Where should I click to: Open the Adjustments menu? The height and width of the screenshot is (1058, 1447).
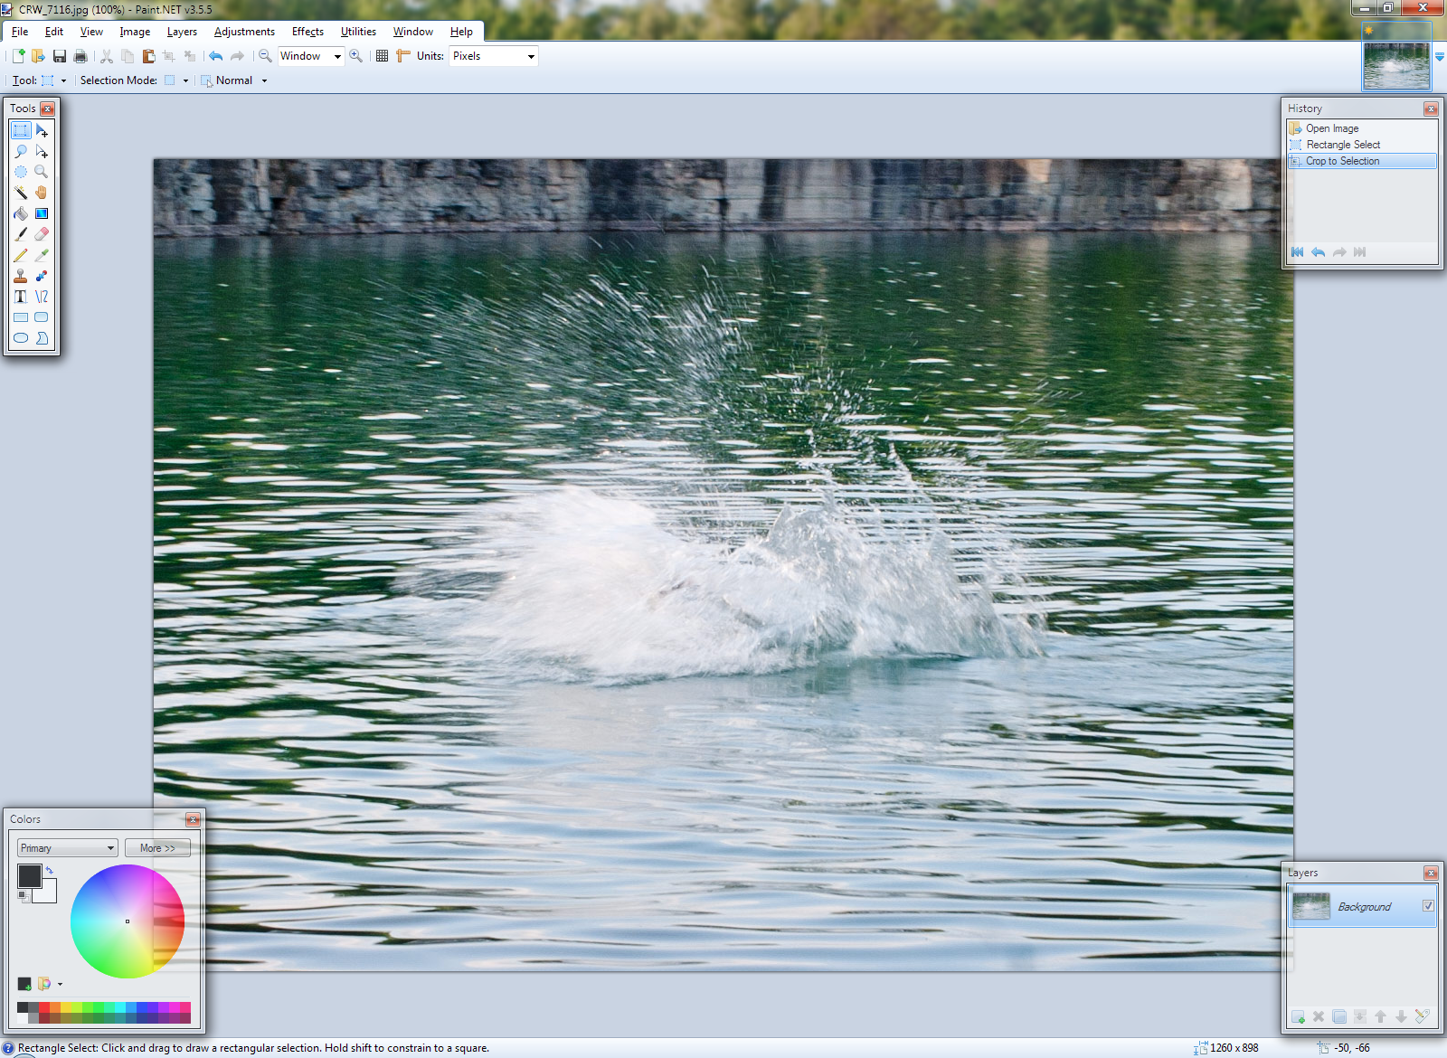(x=244, y=32)
